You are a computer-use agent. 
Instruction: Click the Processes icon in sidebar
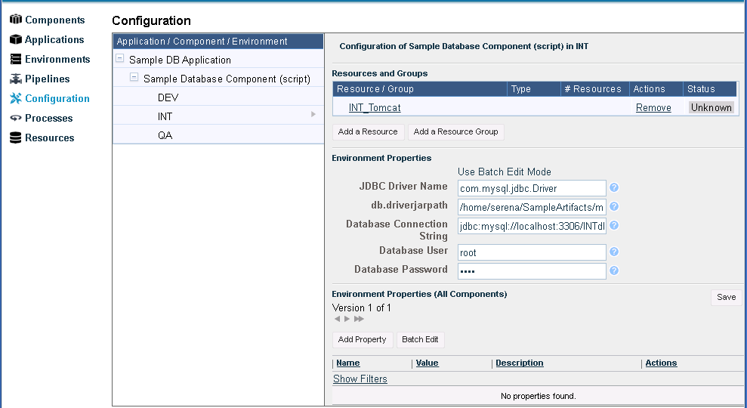click(x=15, y=118)
